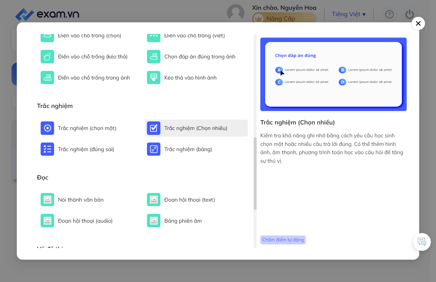Screen dimensions: 436x282
Task: Click the 'Trắc nghiệm (Chọn nhiều)' checkbox icon
Action: pyautogui.click(x=154, y=128)
